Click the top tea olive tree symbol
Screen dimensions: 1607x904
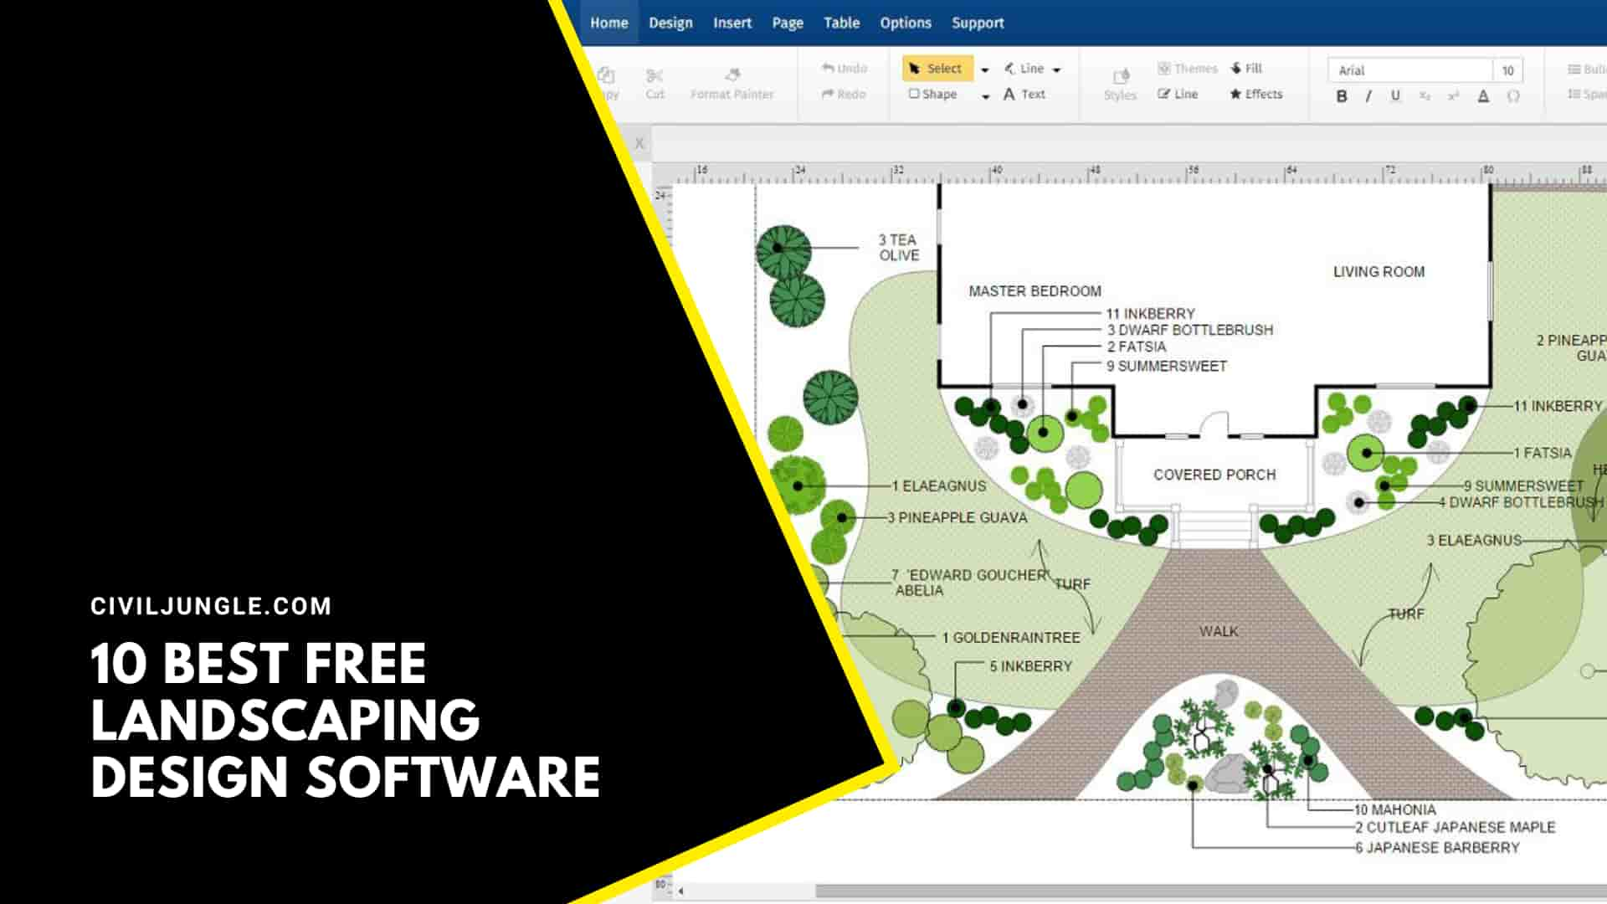coord(783,251)
